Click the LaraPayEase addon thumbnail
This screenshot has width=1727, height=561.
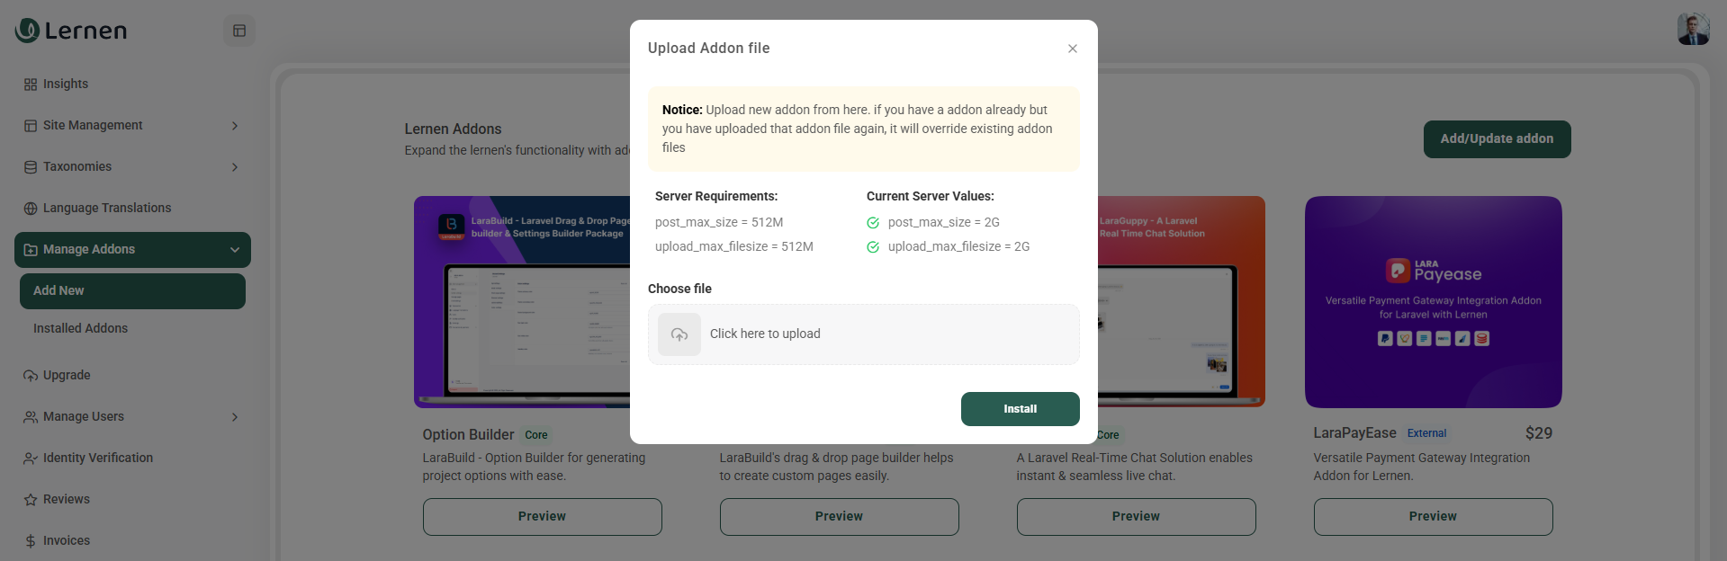click(x=1433, y=302)
